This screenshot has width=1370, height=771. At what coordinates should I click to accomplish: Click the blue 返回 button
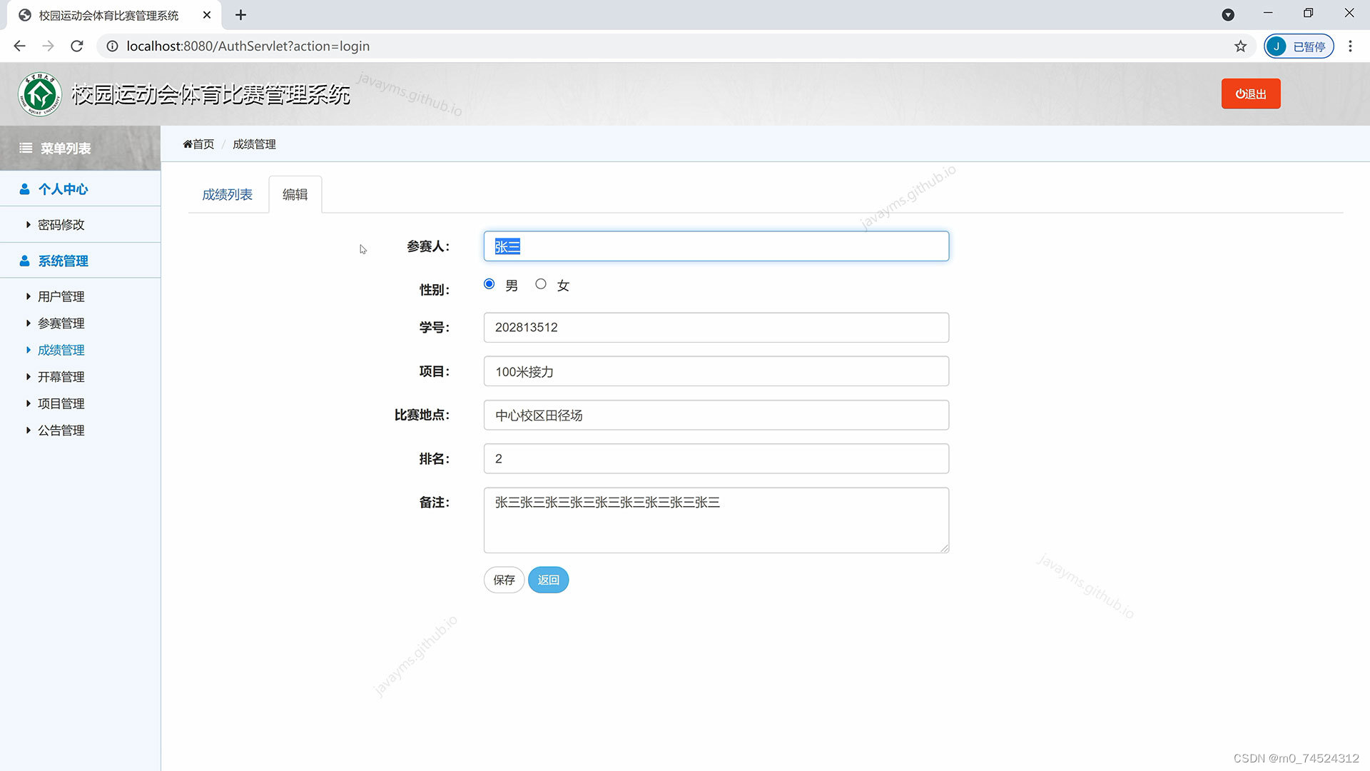(548, 580)
